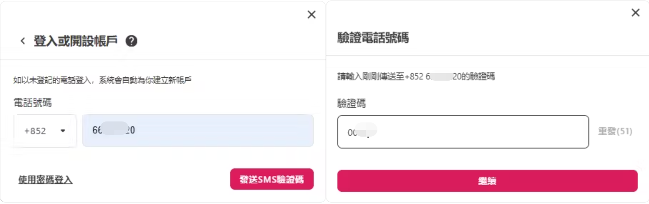Close the 登入或開設帳戶 dialog
649x204 pixels.
312,15
